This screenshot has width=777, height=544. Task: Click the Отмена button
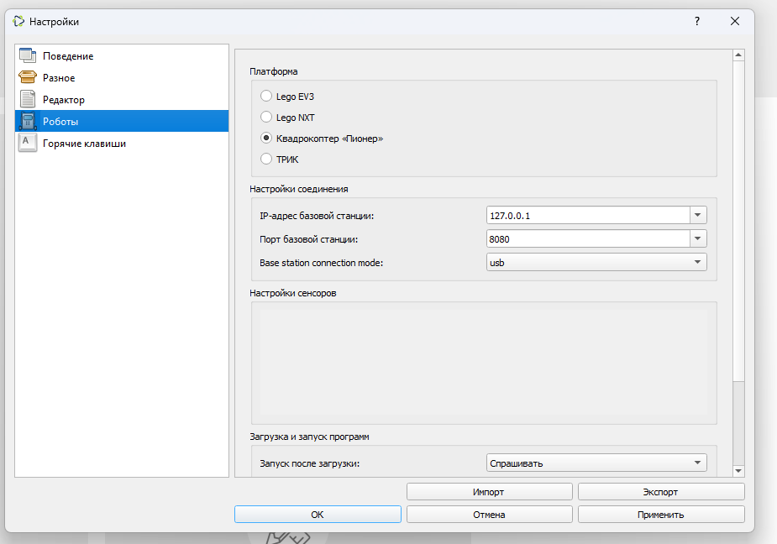pyautogui.click(x=489, y=515)
